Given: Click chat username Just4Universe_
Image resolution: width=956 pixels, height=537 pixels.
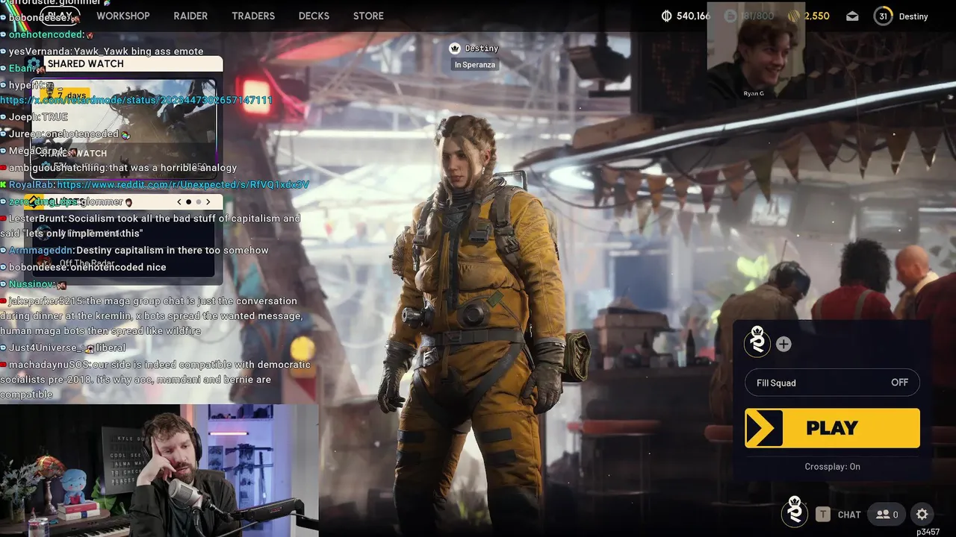Looking at the screenshot, I should 46,348.
